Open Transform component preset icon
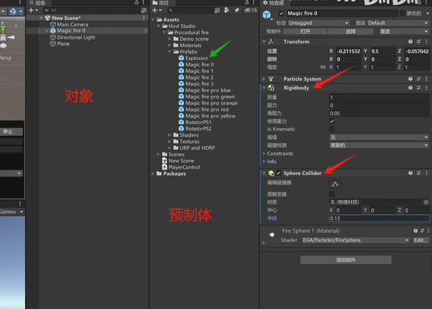Image resolution: width=432 pixels, height=309 pixels. 418,42
